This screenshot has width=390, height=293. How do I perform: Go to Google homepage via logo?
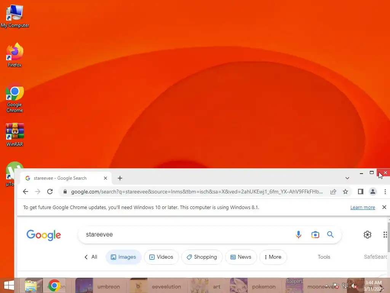43,235
